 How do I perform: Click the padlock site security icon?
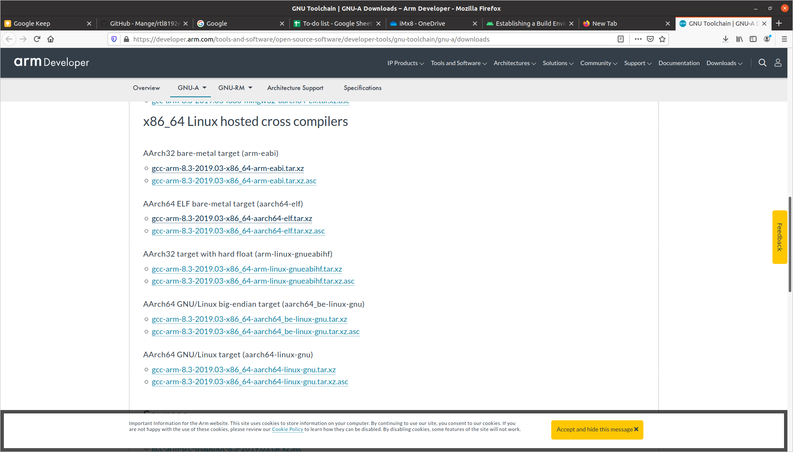pos(126,39)
